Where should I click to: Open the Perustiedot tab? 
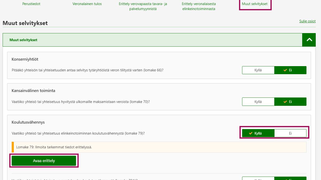(x=31, y=4)
